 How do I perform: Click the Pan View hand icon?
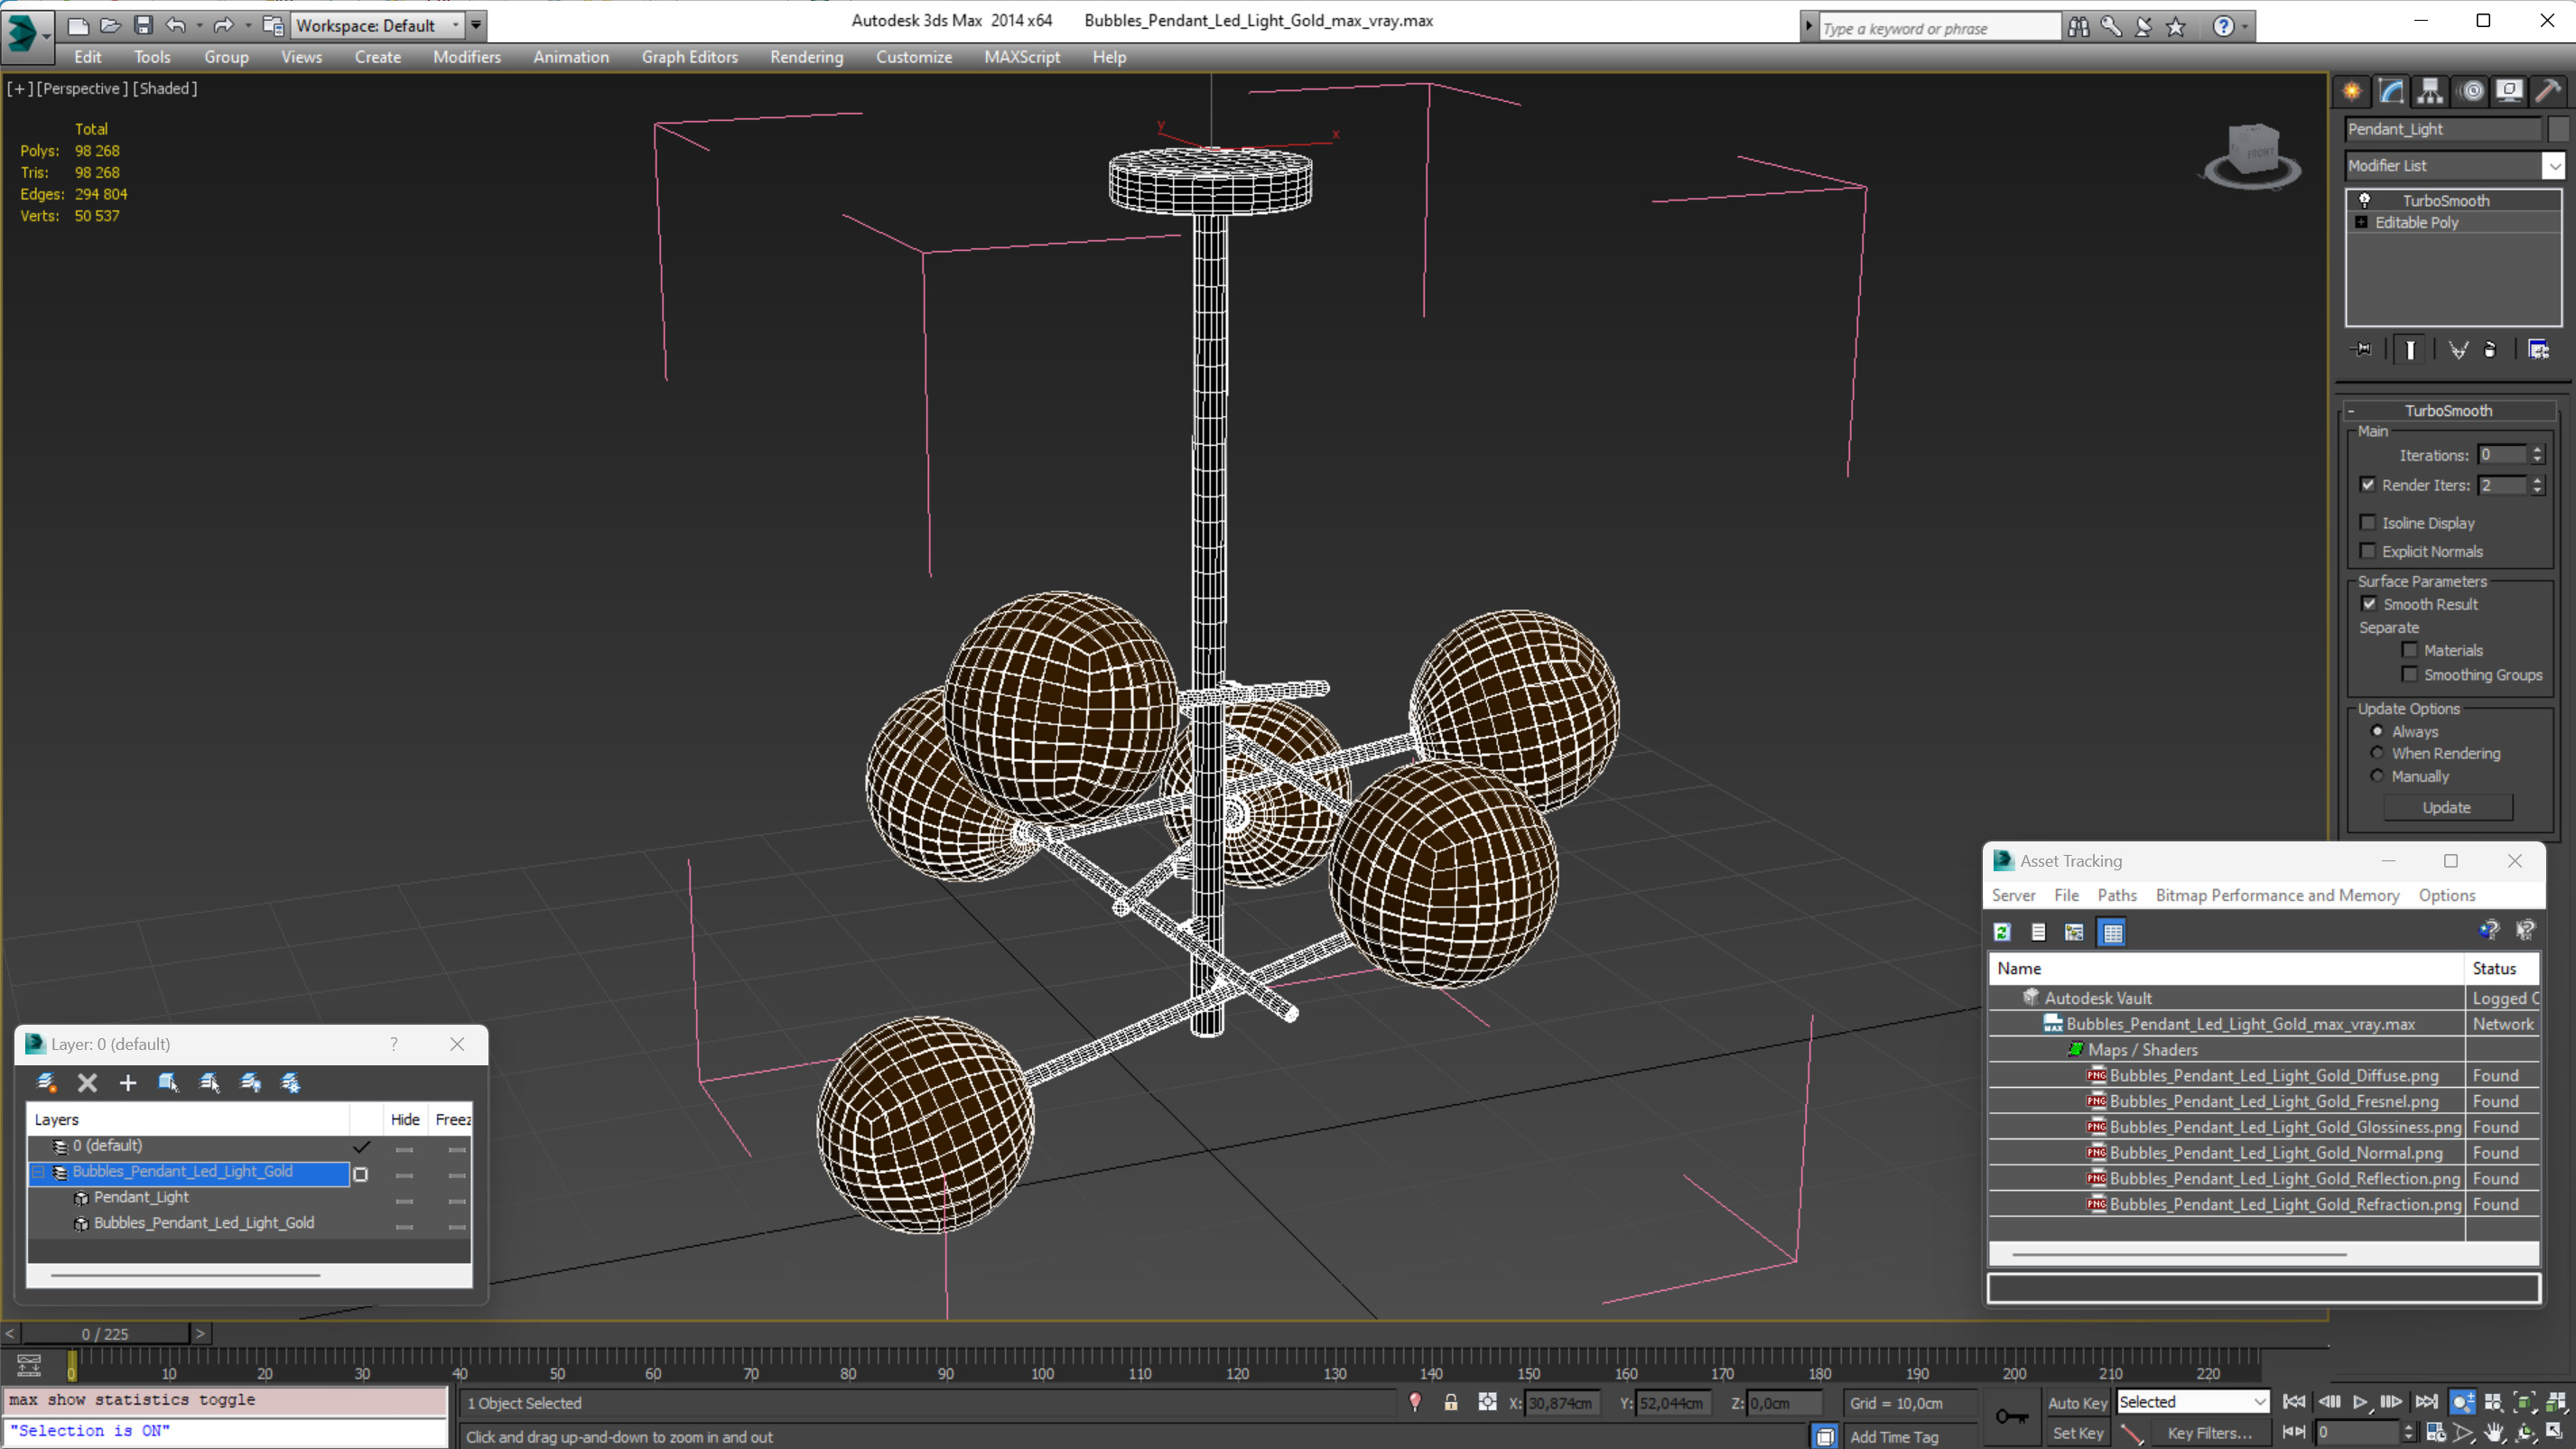point(2494,1433)
